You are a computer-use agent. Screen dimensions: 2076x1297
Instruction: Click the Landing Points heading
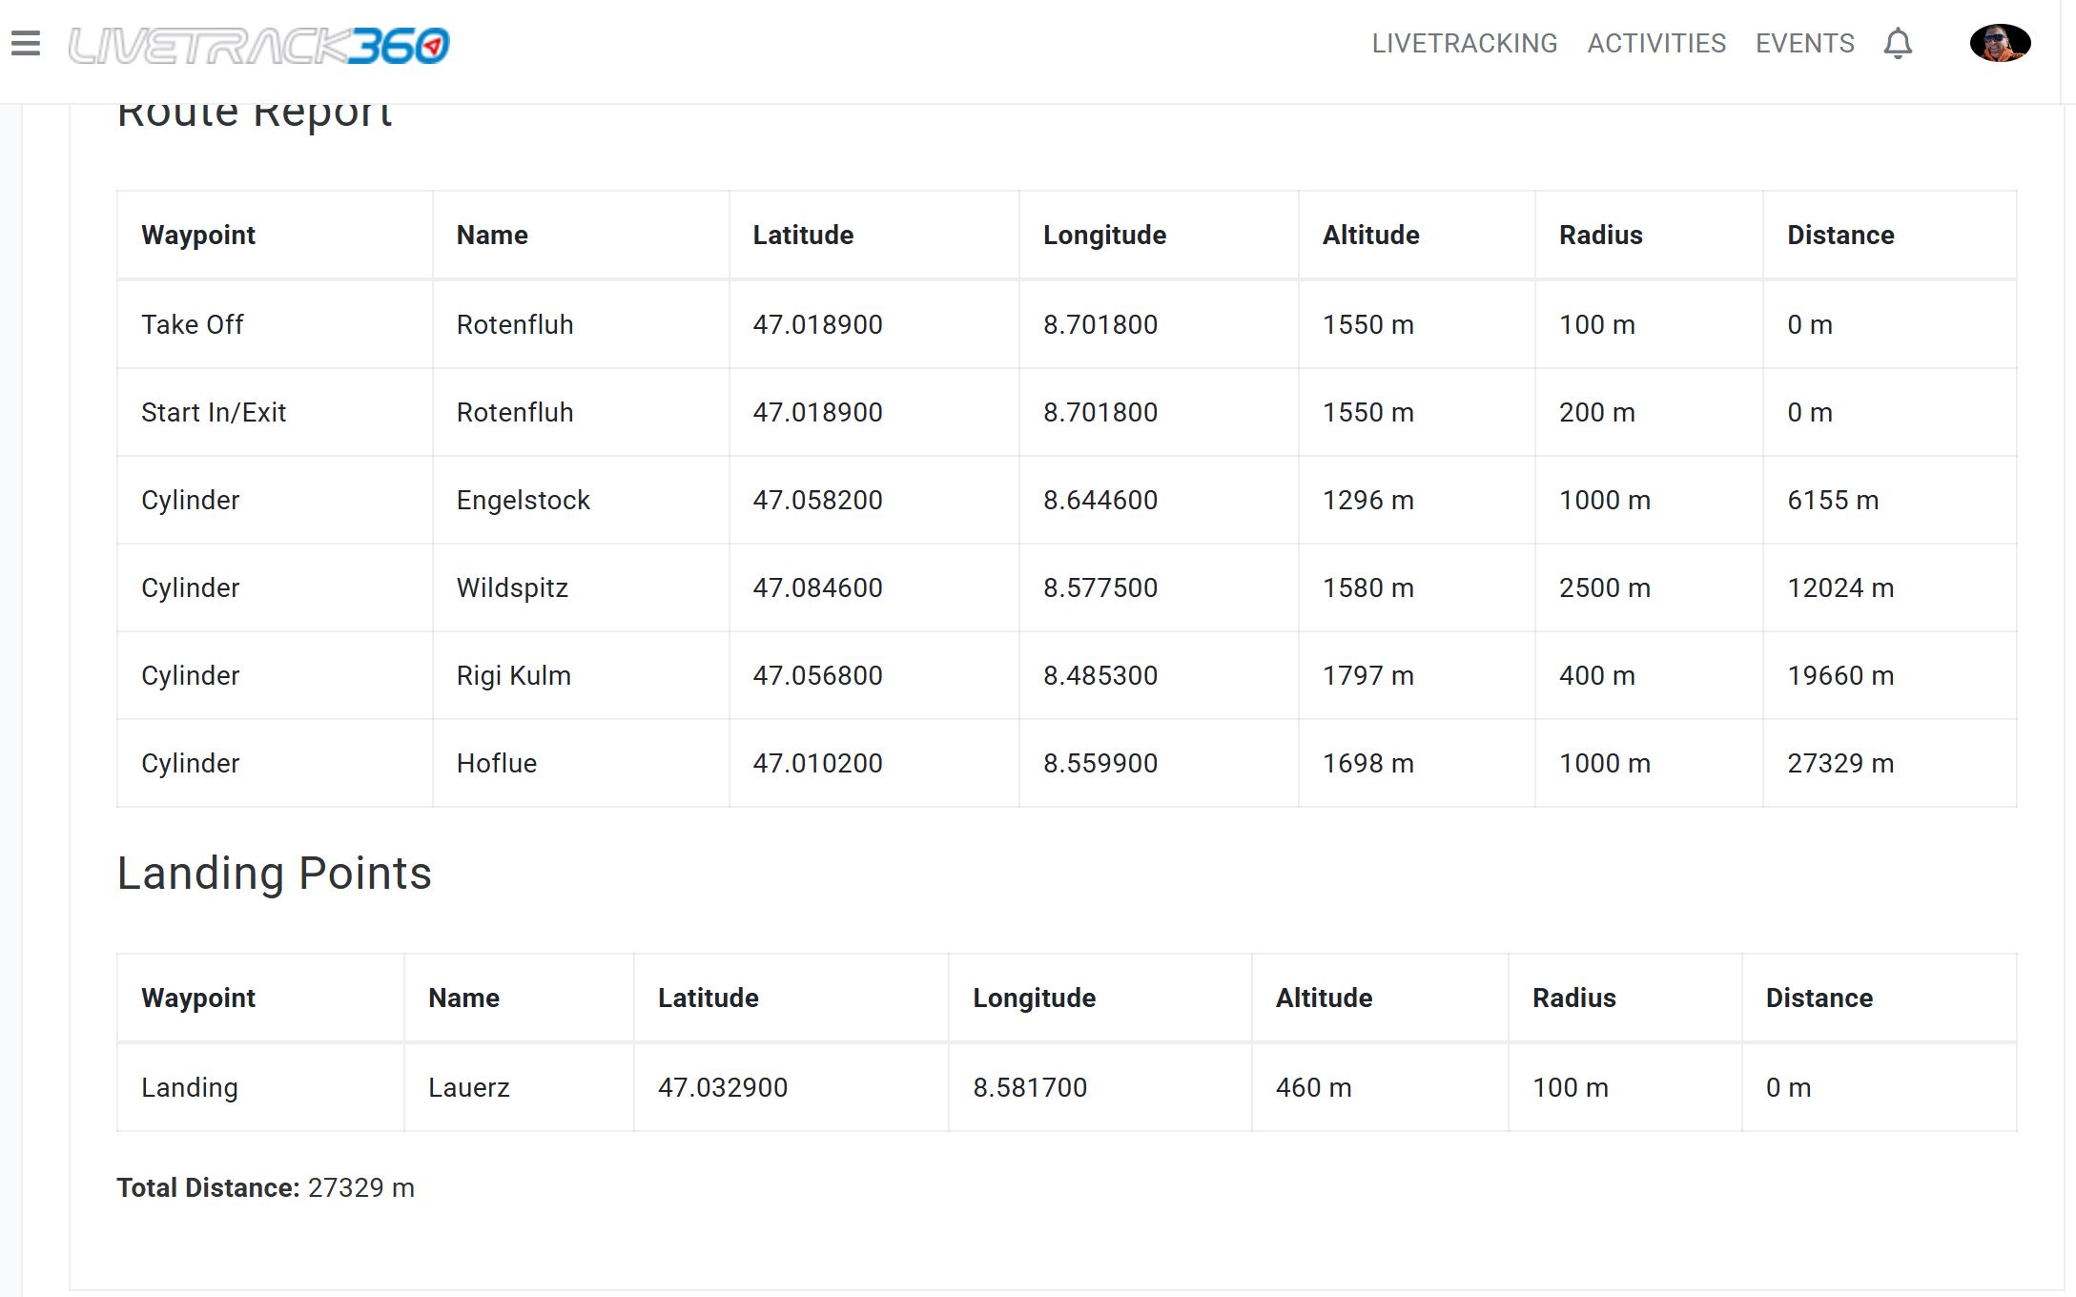click(275, 874)
